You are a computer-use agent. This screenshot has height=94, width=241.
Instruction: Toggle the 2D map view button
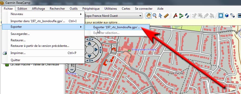[221, 16]
